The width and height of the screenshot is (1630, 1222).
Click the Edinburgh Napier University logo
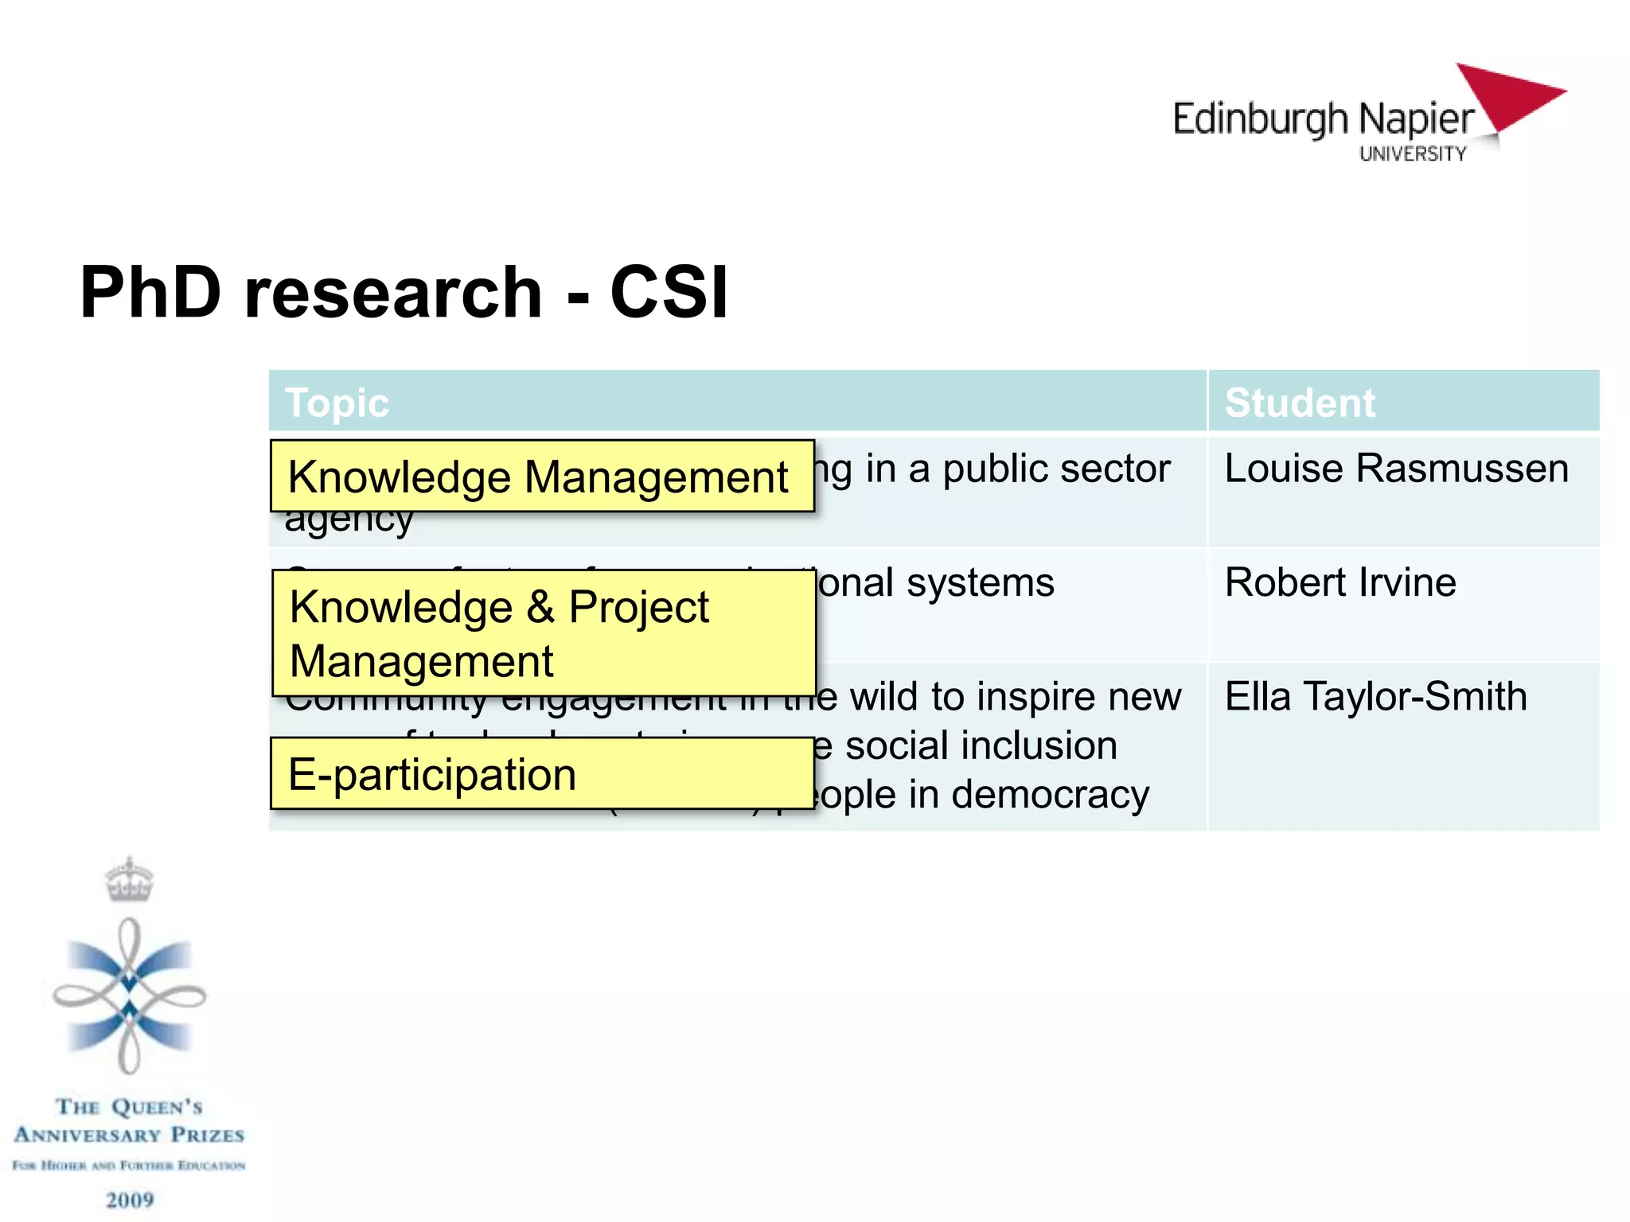point(1370,114)
